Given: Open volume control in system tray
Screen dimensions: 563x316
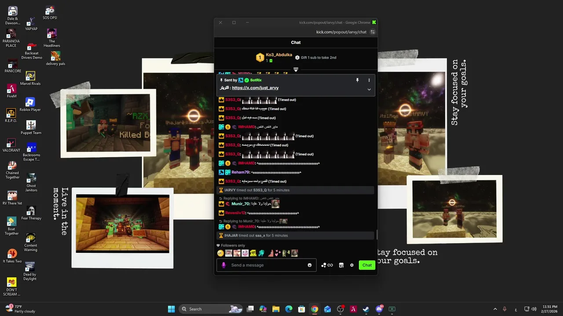Looking at the screenshot, I should (x=534, y=309).
